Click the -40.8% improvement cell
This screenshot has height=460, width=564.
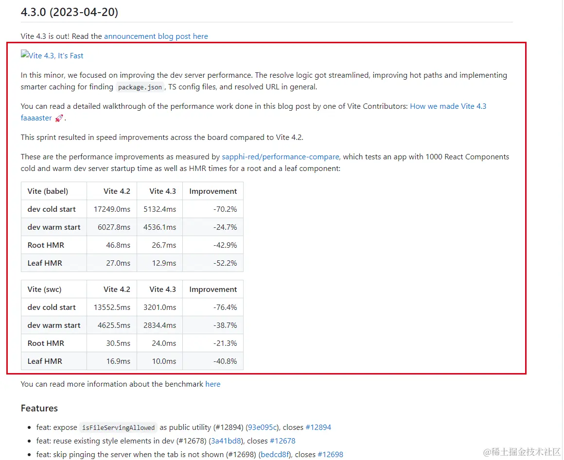point(213,361)
